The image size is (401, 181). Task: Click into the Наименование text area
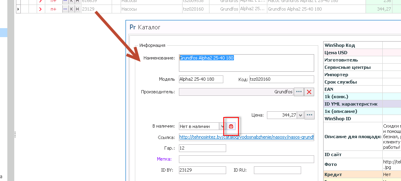tap(246, 63)
